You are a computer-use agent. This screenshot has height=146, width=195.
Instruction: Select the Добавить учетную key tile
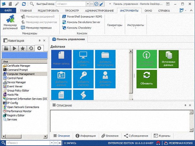[83, 79]
